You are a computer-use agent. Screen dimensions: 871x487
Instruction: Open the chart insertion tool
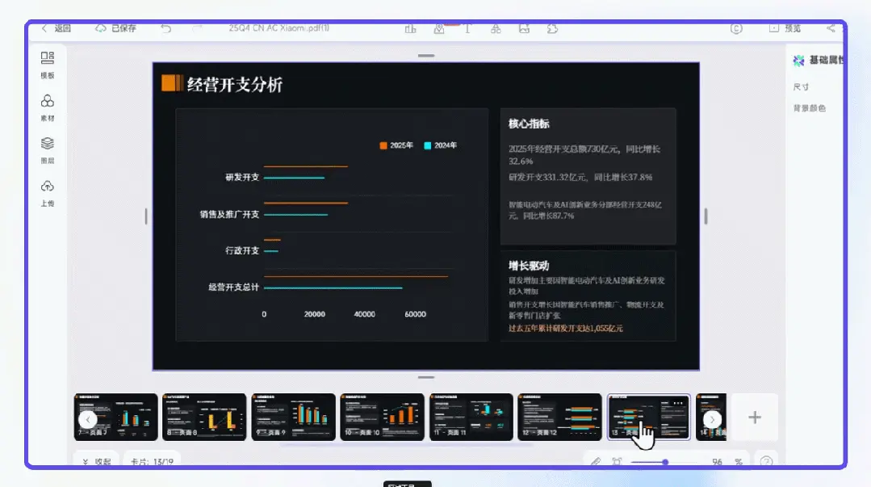[410, 28]
